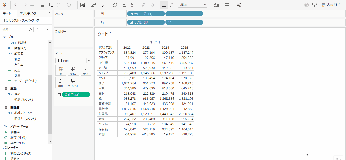Click the Duplicate worksheet icon
Screen dimensions: 346x160
click(93, 5)
